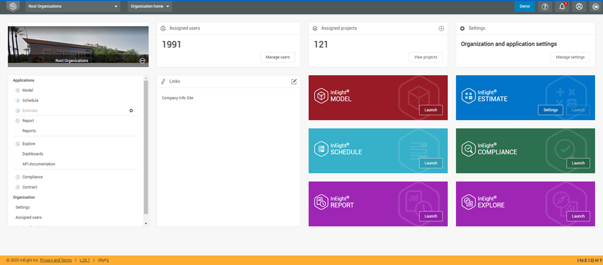Click the InEight logo icon in header

point(12,7)
